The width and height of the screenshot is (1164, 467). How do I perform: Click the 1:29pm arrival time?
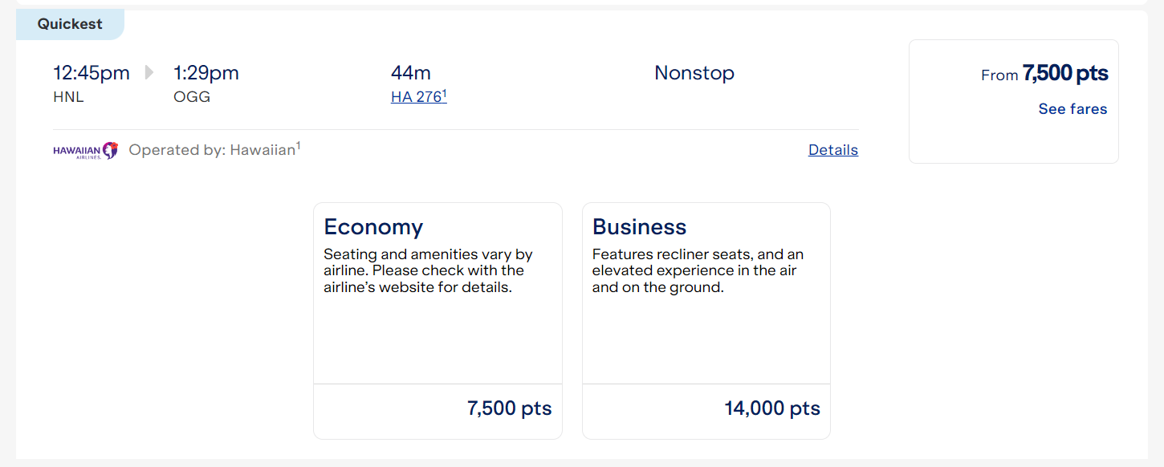point(206,72)
